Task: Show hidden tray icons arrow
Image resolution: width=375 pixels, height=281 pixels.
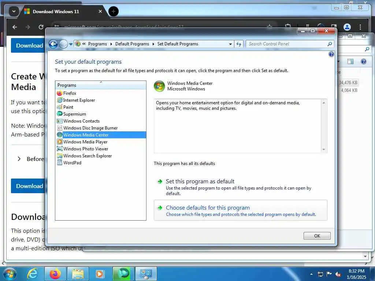Action: pos(311,274)
